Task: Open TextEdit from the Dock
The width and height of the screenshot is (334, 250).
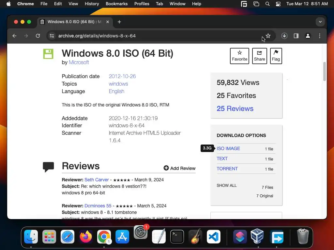Action: 159,236
